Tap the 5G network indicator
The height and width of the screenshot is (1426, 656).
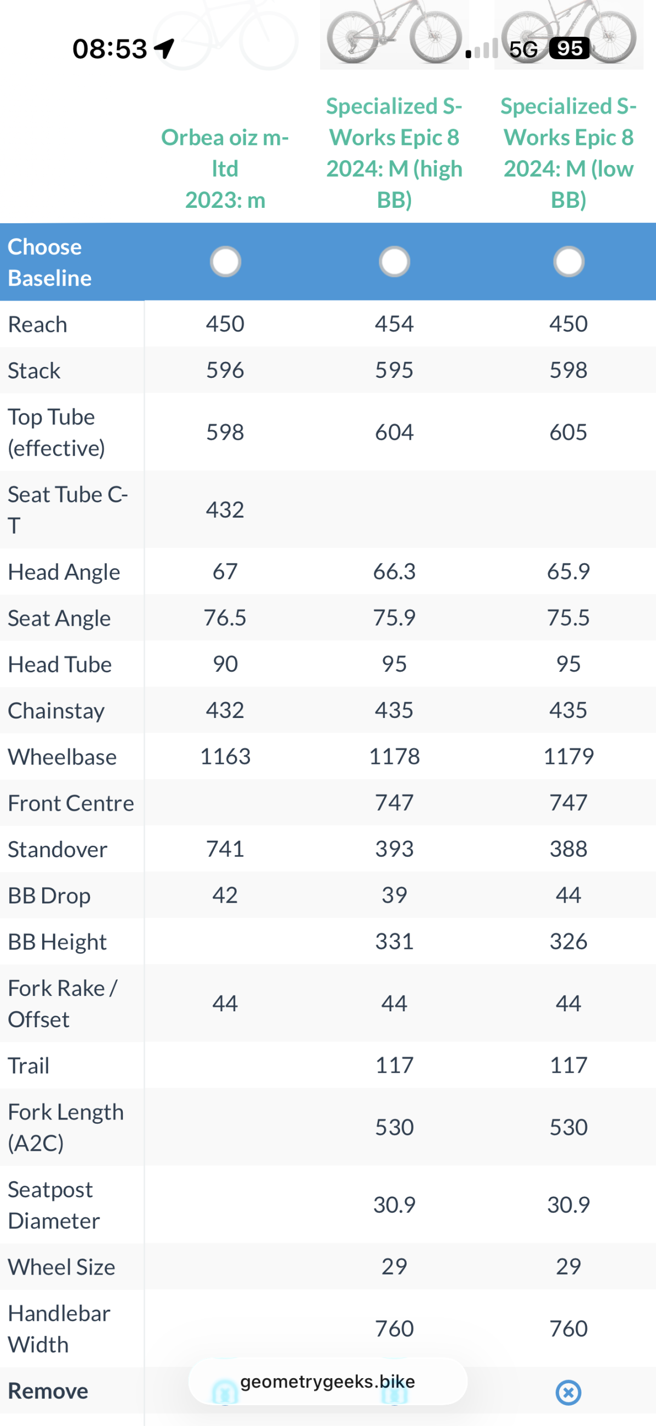pyautogui.click(x=523, y=49)
